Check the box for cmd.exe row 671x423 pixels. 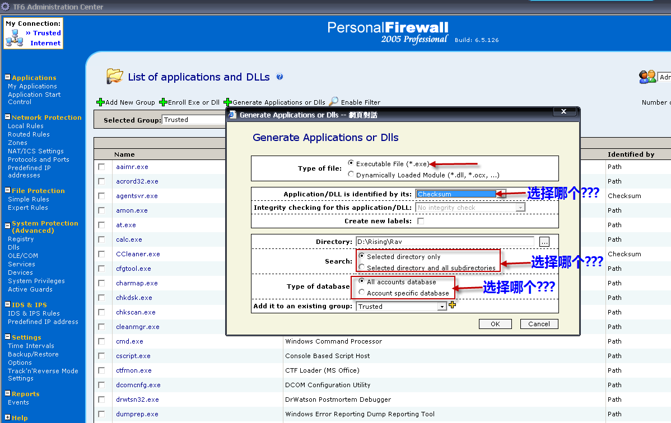pos(101,341)
